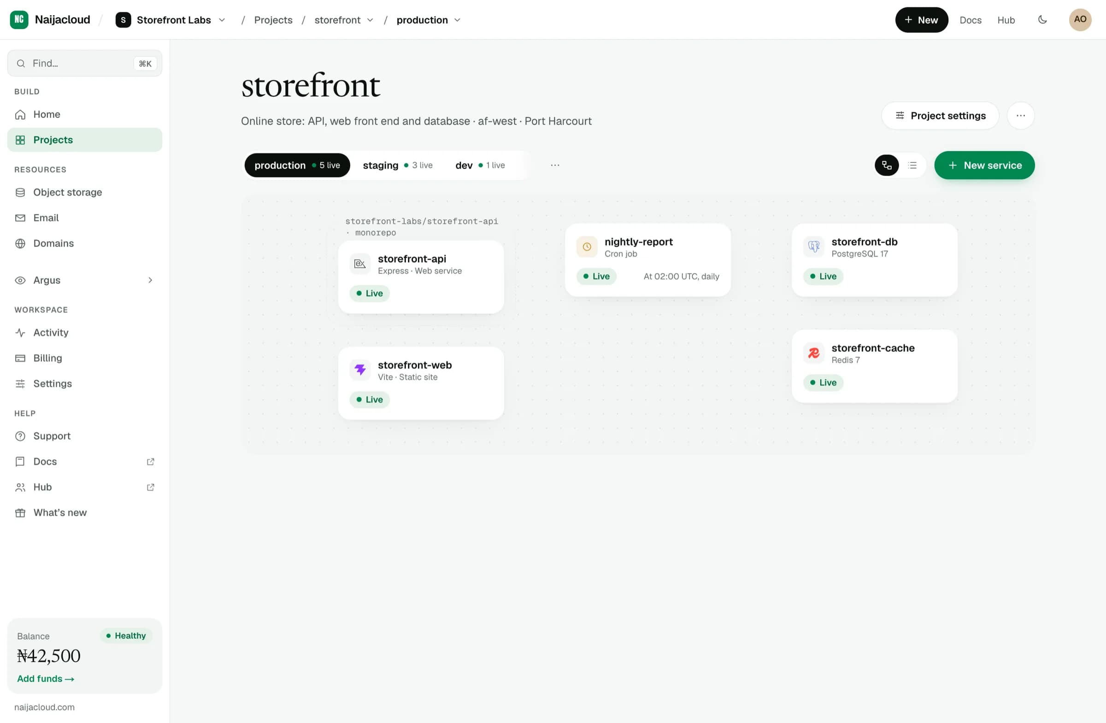1106x723 pixels.
Task: Click the Healthy balance status badge
Action: pyautogui.click(x=126, y=635)
